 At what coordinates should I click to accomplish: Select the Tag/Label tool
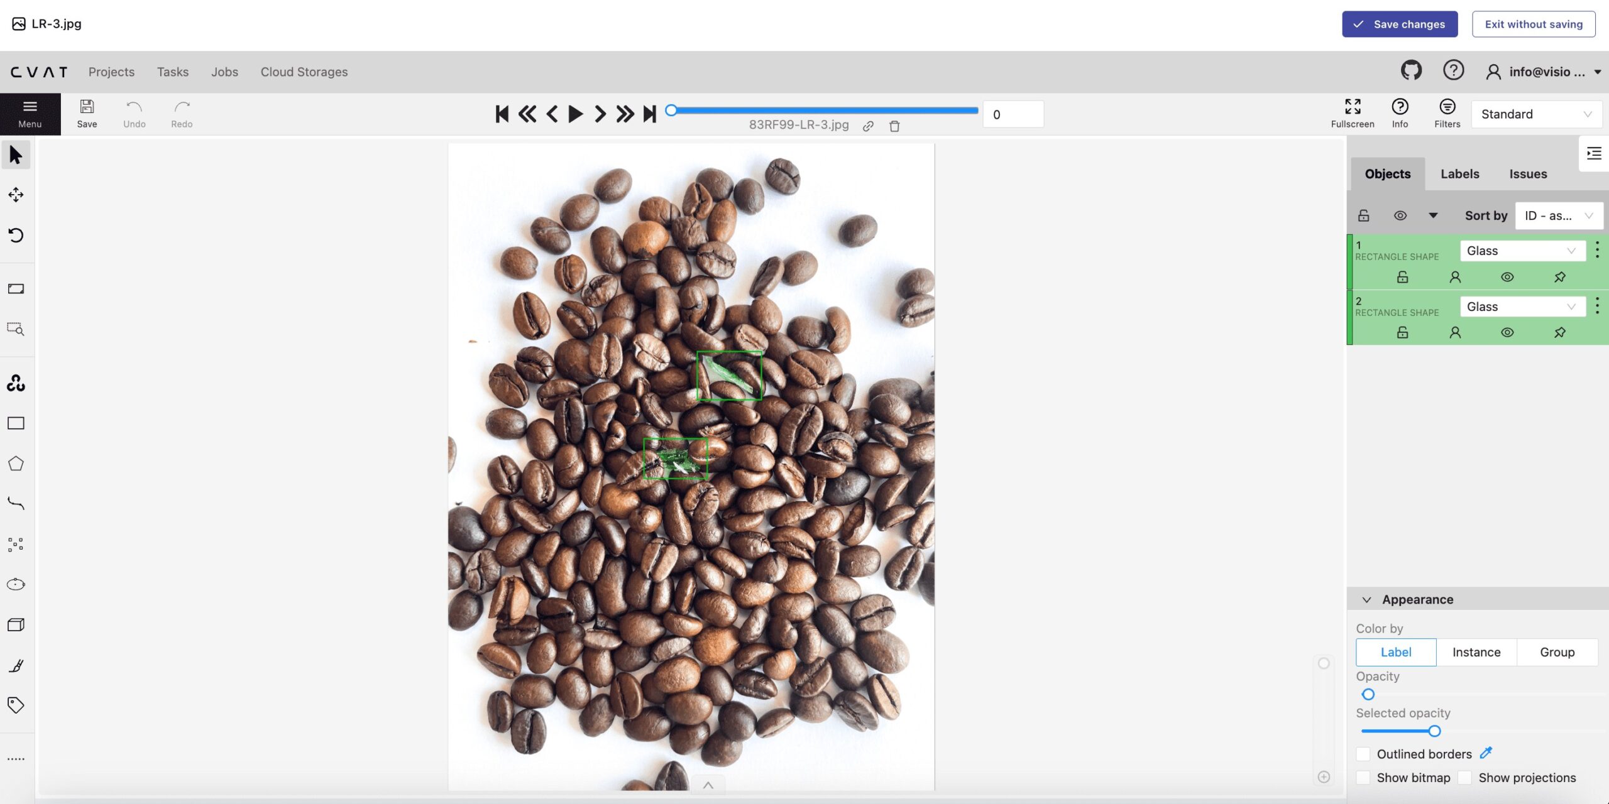[15, 707]
